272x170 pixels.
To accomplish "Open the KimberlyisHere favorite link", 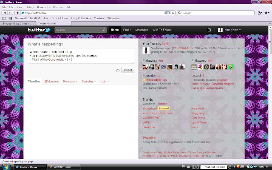I will [x=156, y=80].
